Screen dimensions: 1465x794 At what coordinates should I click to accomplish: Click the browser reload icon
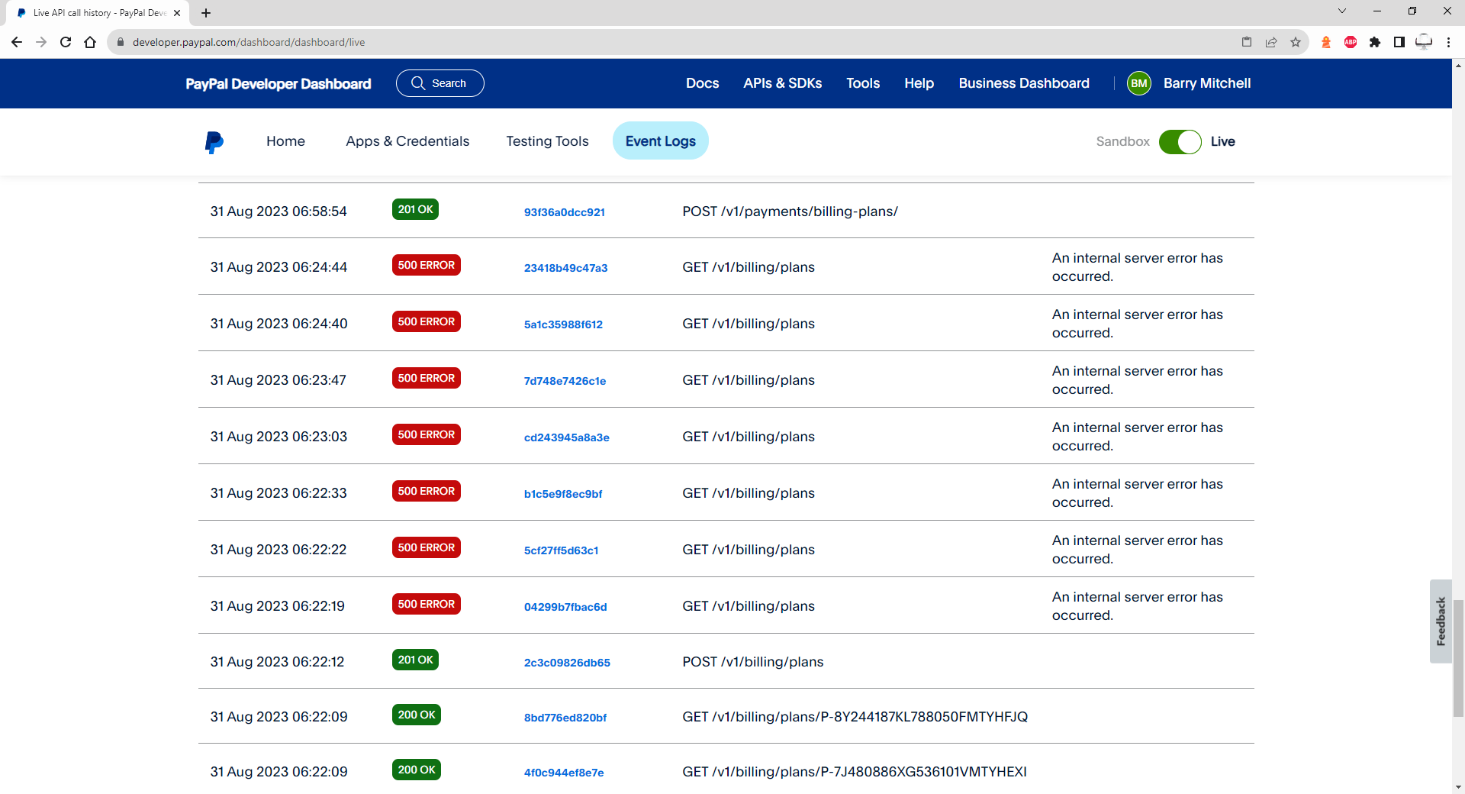pos(66,42)
